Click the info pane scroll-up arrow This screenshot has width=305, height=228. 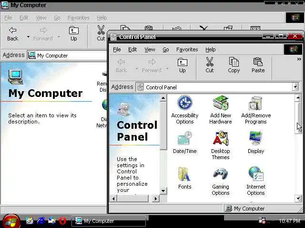163,98
